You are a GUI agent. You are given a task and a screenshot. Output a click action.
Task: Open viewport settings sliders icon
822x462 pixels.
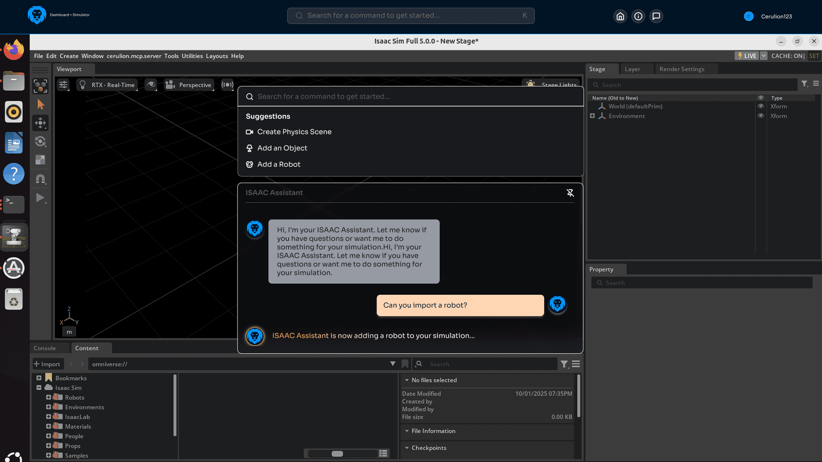[63, 85]
